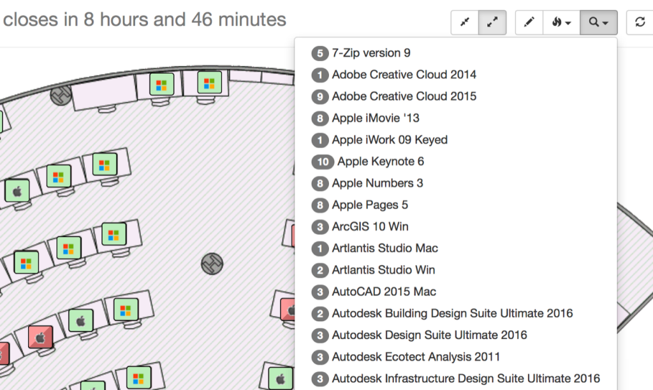Screen dimensions: 653x390
Task: Click the expand map view button
Action: (492, 22)
